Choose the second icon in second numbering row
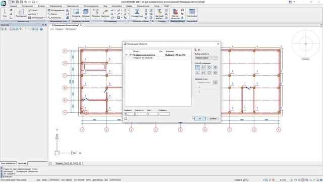The height and width of the screenshot is (182, 323). click(x=203, y=73)
